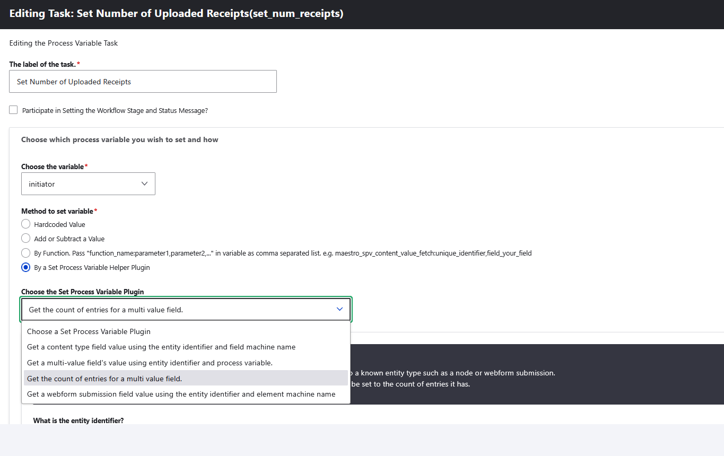The height and width of the screenshot is (456, 724).
Task: Select the "Hardcoded Value" radio button
Action: point(25,224)
